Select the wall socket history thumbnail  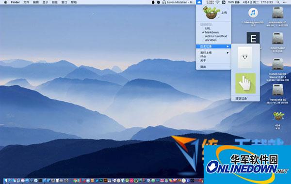coord(245,57)
